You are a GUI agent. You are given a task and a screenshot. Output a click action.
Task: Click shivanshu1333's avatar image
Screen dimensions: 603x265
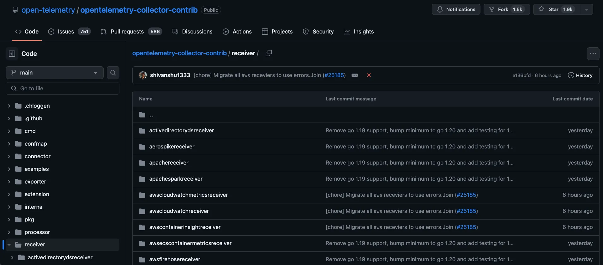(x=143, y=75)
